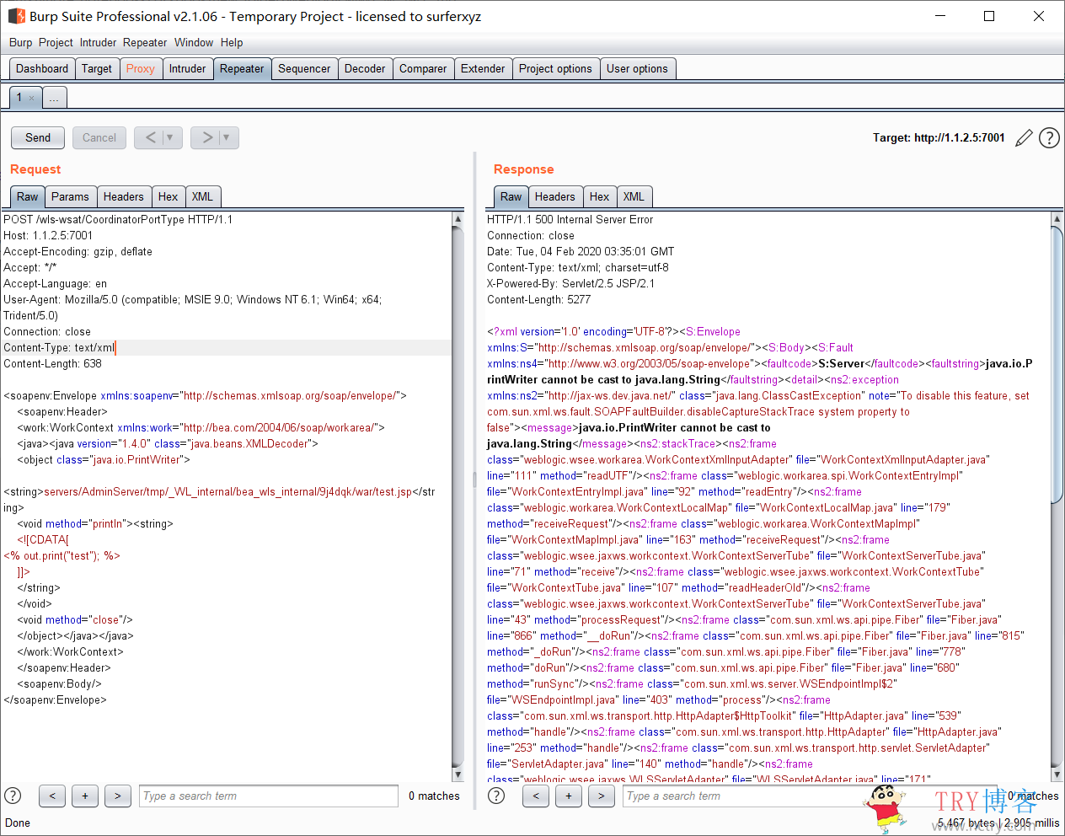This screenshot has height=836, width=1065.
Task: Click the request search help icon
Action: coord(13,796)
